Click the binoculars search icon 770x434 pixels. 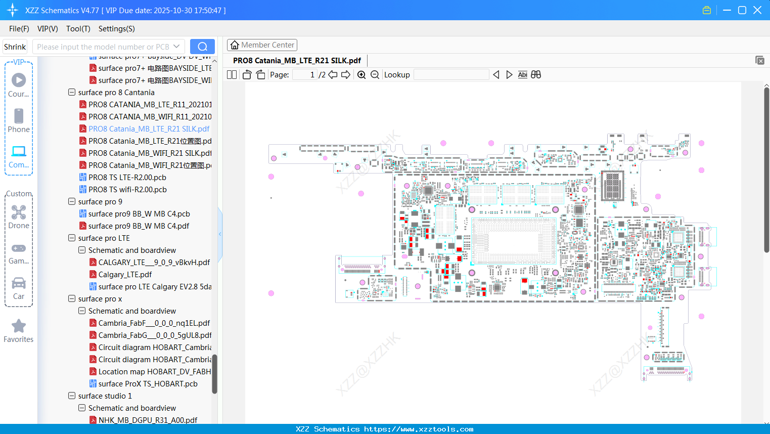coord(536,75)
